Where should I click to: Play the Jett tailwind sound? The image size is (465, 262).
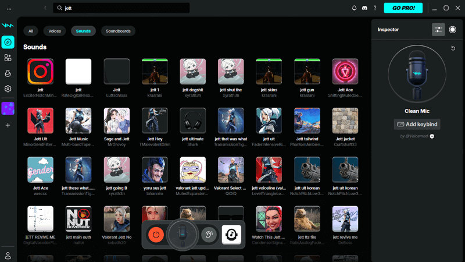[307, 121]
